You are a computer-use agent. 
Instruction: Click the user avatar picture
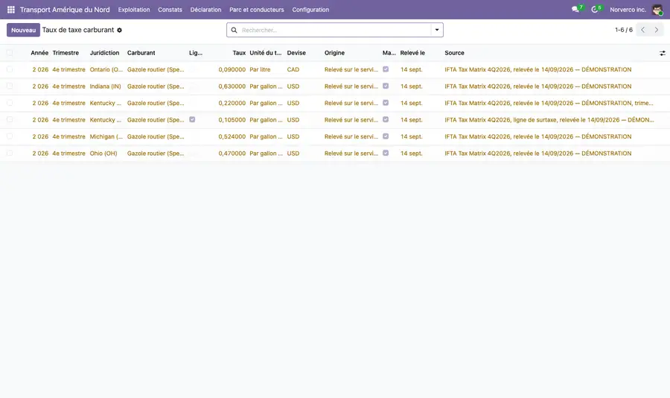coord(657,10)
